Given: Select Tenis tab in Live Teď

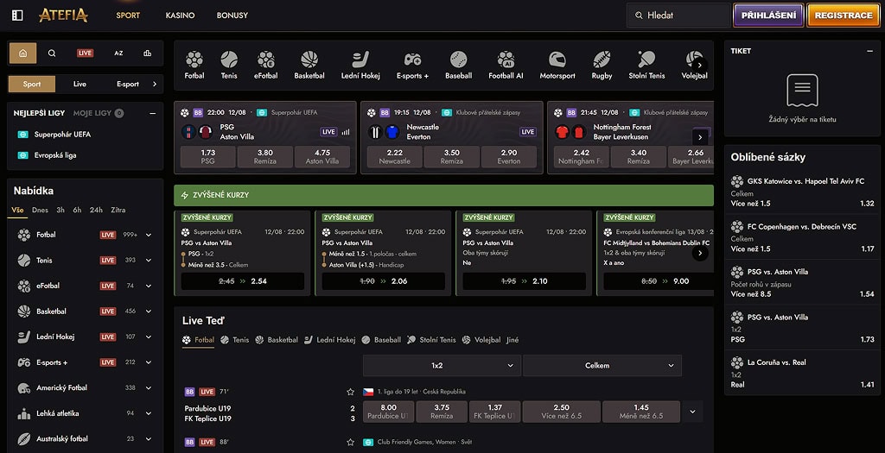Looking at the screenshot, I should [235, 340].
